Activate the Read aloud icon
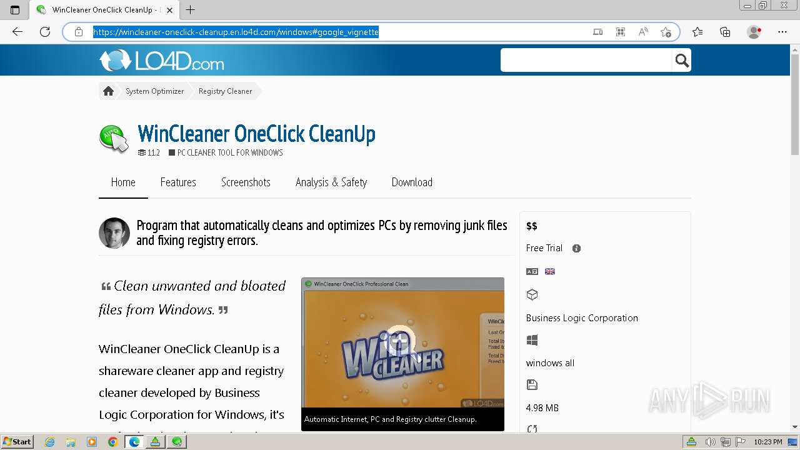This screenshot has width=800, height=450. coord(643,32)
